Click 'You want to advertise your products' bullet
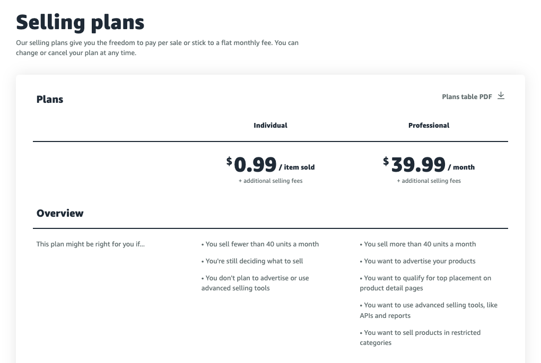The width and height of the screenshot is (541, 363). [x=417, y=261]
